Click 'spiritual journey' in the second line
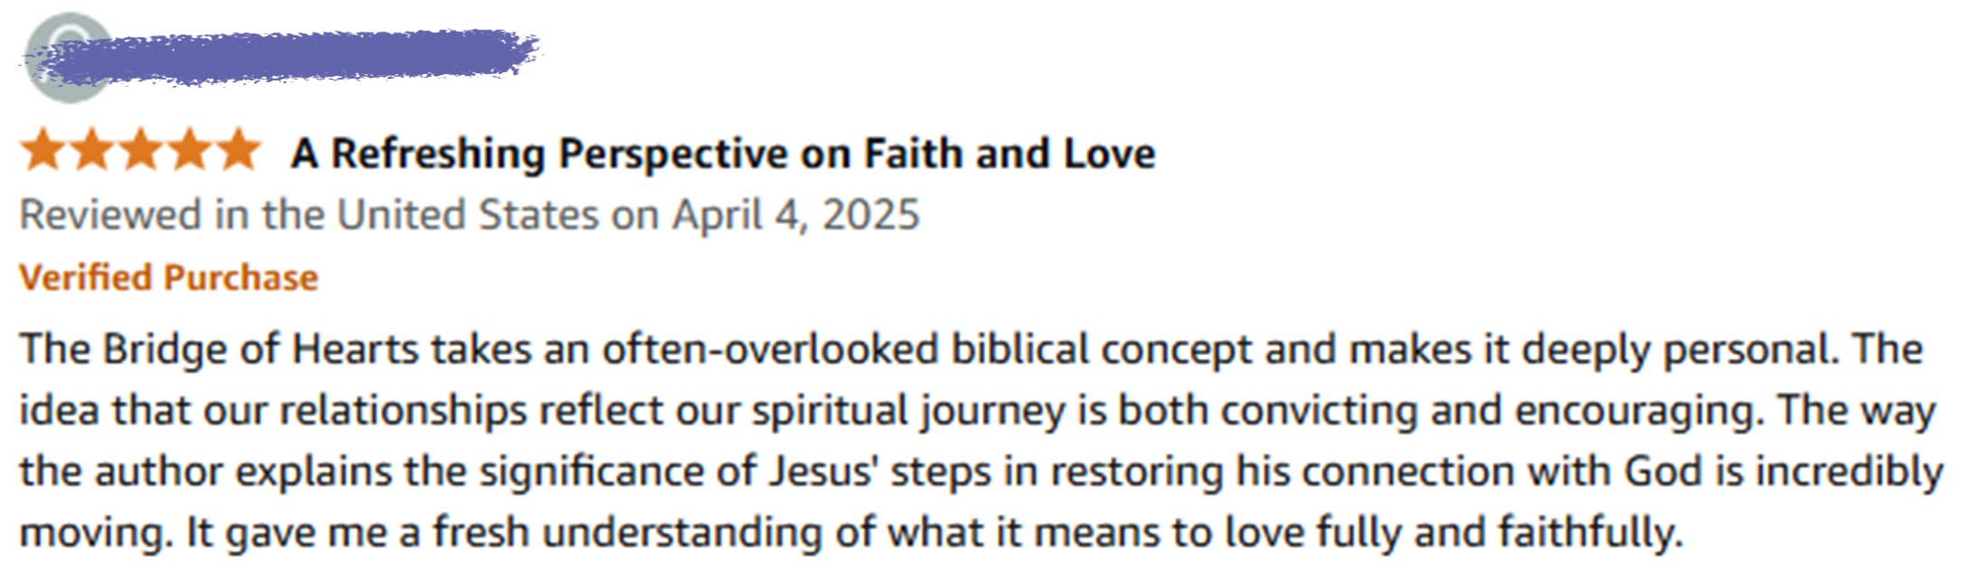Image resolution: width=1961 pixels, height=574 pixels. point(909,411)
